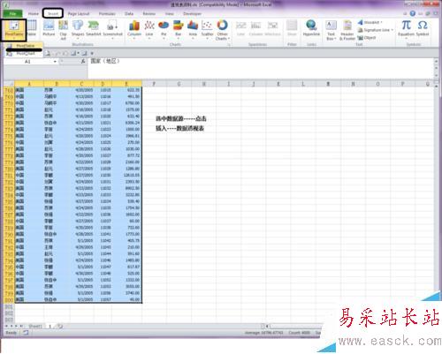This screenshot has width=442, height=354.
Task: Click the Name Box showing A1
Action: (27, 62)
